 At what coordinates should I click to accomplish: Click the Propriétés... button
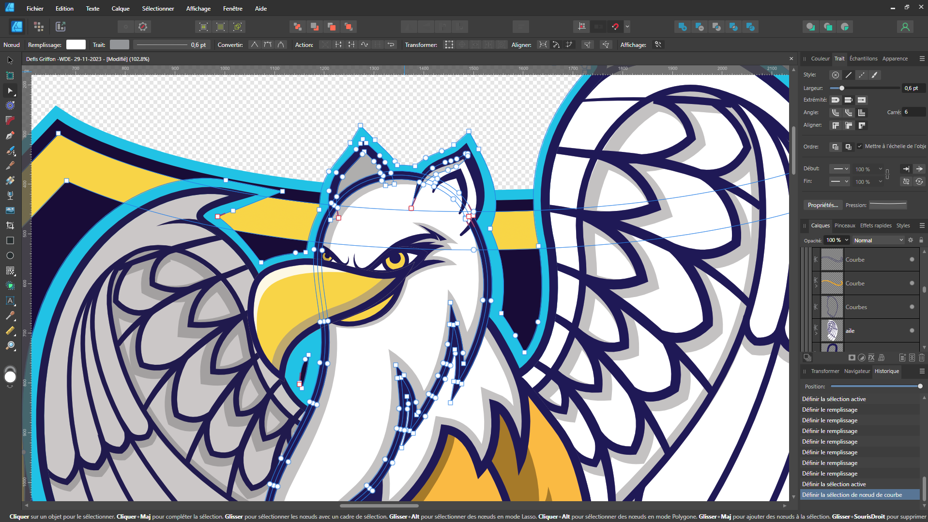point(822,205)
